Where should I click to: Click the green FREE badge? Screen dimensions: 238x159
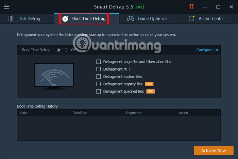click(139, 7)
